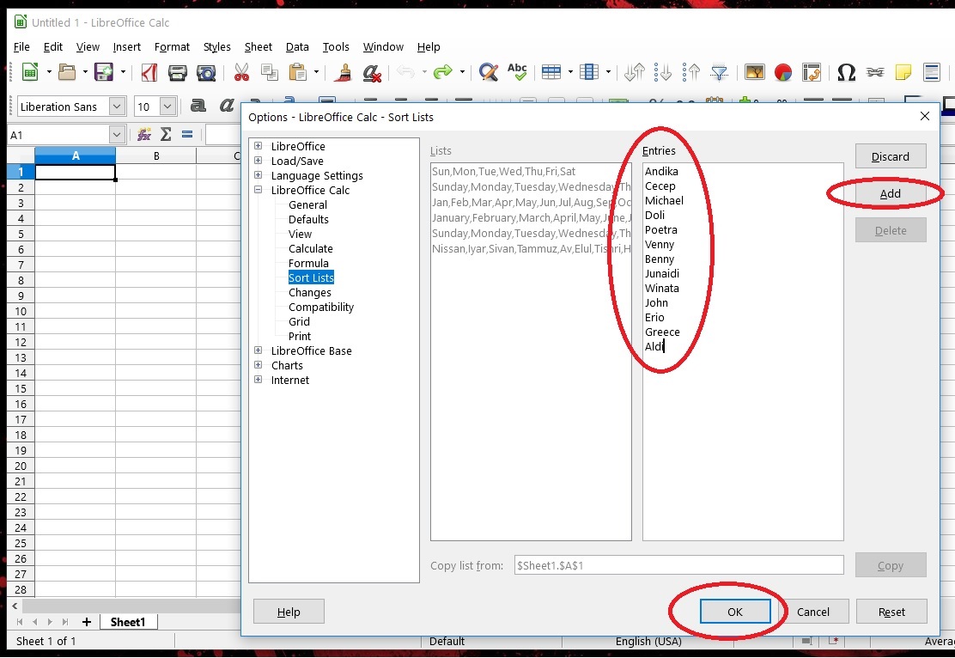Screen dimensions: 955x658
Task: Toggle the Bold formatting icon
Action: [x=198, y=106]
